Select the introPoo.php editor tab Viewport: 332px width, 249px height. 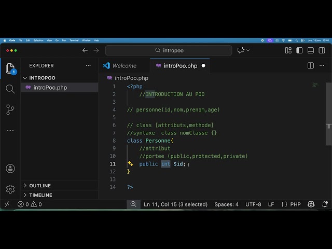181,66
